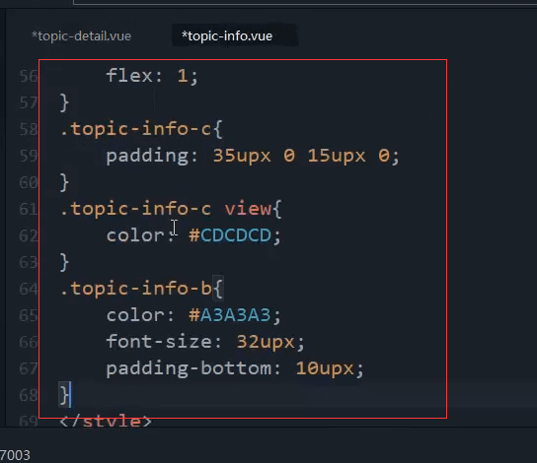This screenshot has height=463, width=537.
Task: Click line number 57 in gutter
Action: click(29, 102)
